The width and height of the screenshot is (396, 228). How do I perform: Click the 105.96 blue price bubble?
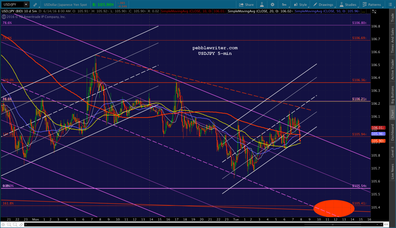(378, 134)
